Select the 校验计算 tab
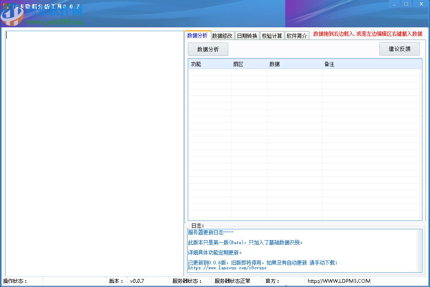 point(272,35)
